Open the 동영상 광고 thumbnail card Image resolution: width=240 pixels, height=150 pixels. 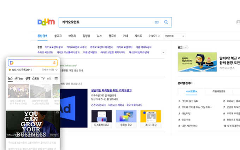pyautogui.click(x=126, y=119)
